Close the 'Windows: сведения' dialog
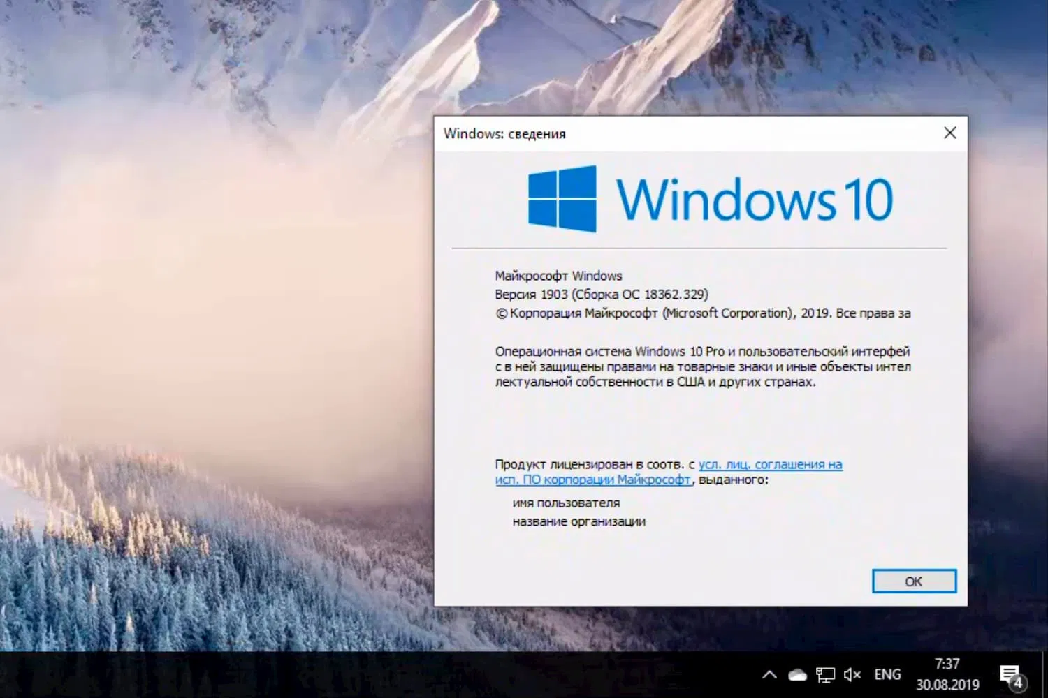 (x=949, y=133)
